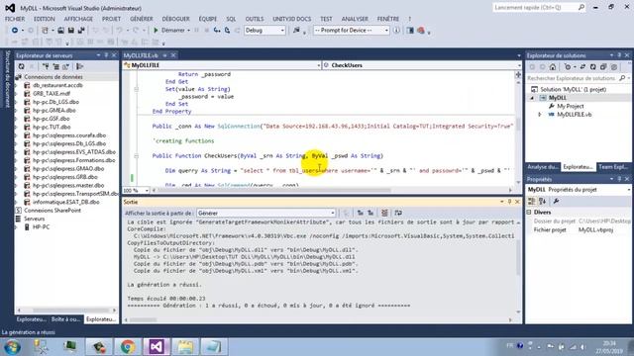
Task: Click the property pages wrench icon
Action: (557, 201)
